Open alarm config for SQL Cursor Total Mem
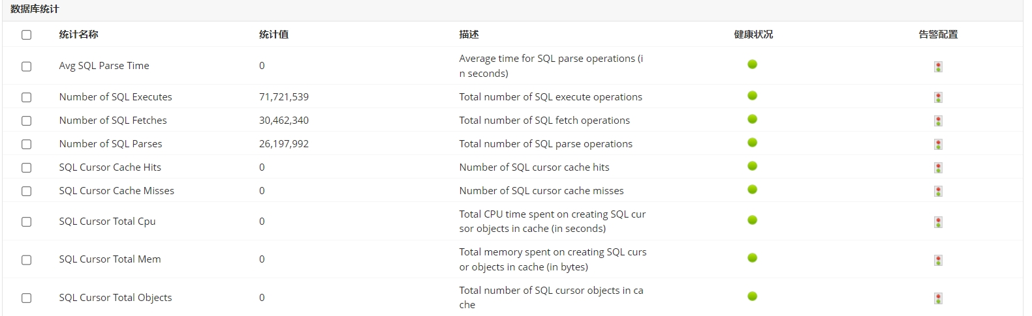 click(x=937, y=261)
